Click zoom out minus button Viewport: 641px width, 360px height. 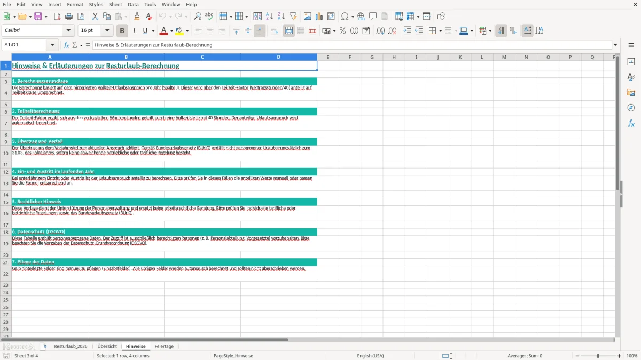pyautogui.click(x=576, y=356)
